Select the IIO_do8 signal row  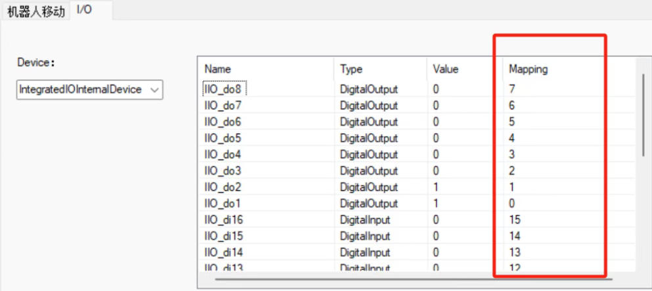click(x=223, y=89)
